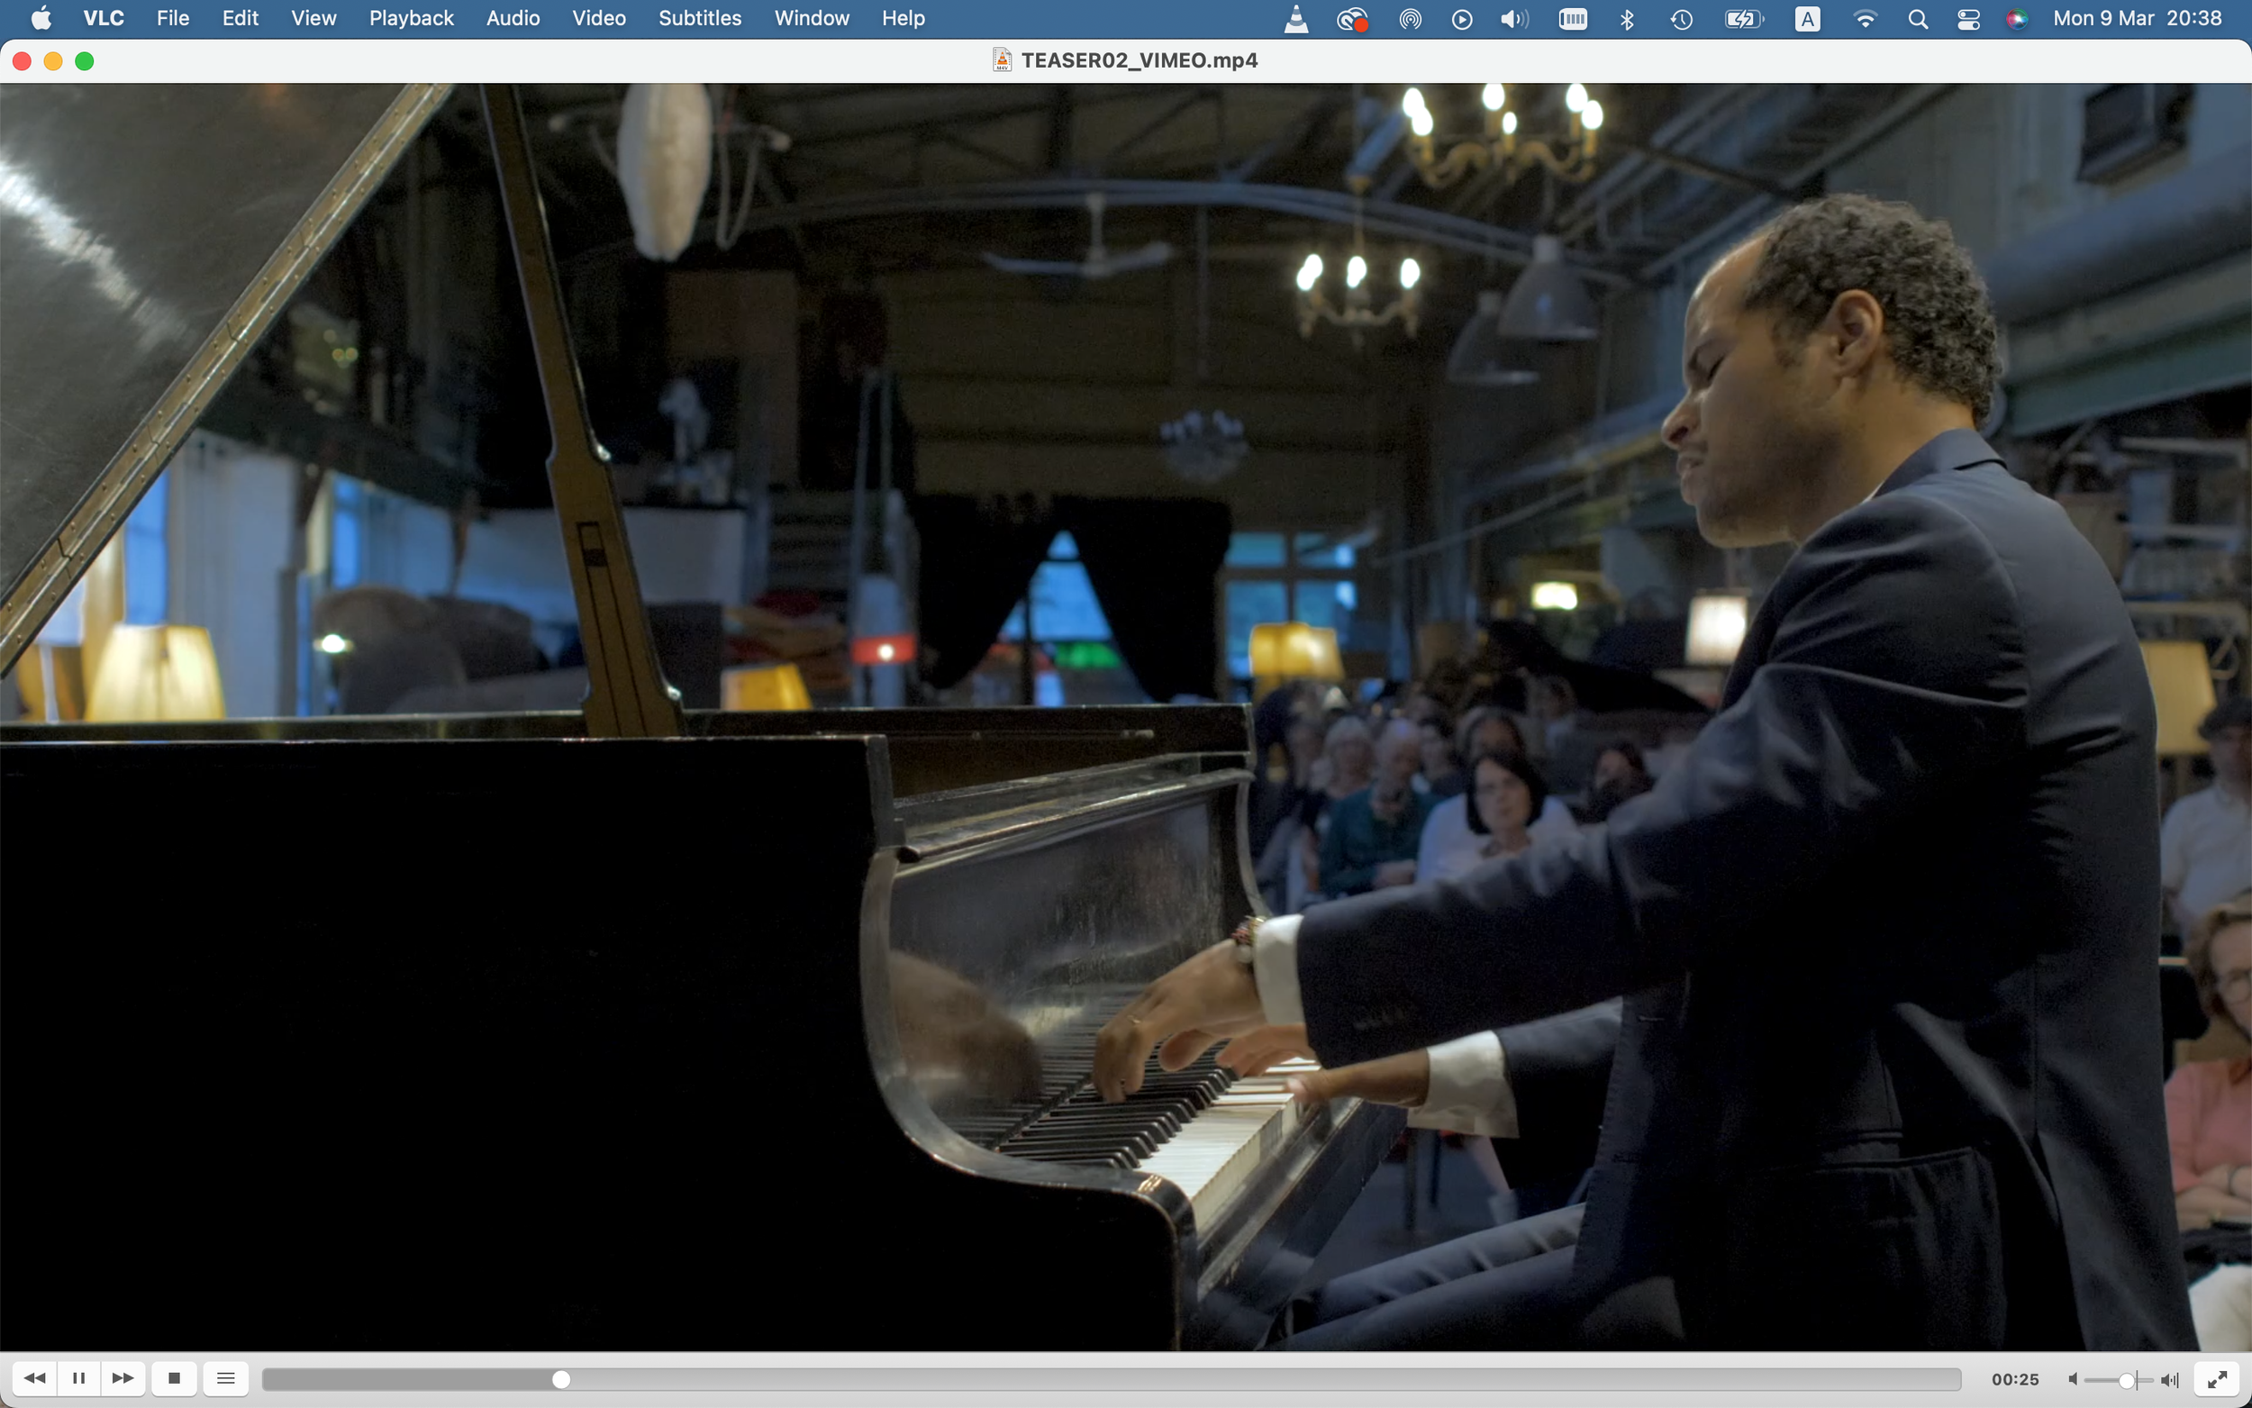
Task: Click the TEASER02_VIMEO.mp4 window title
Action: pos(1139,60)
